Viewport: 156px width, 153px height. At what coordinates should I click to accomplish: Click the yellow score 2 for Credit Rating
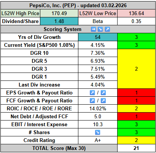[x=136, y=140]
